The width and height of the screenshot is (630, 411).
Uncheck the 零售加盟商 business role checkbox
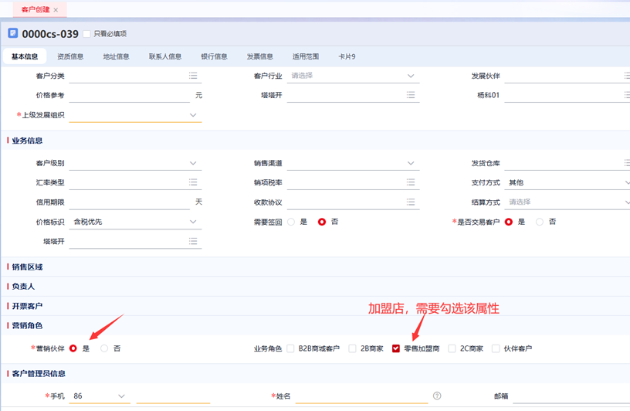tap(397, 348)
